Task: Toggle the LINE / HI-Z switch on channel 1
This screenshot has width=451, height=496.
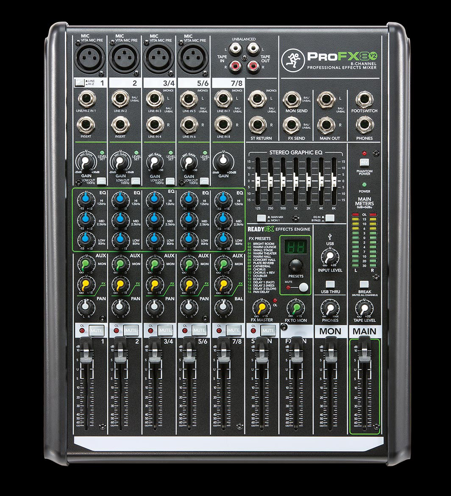Action: tap(79, 83)
